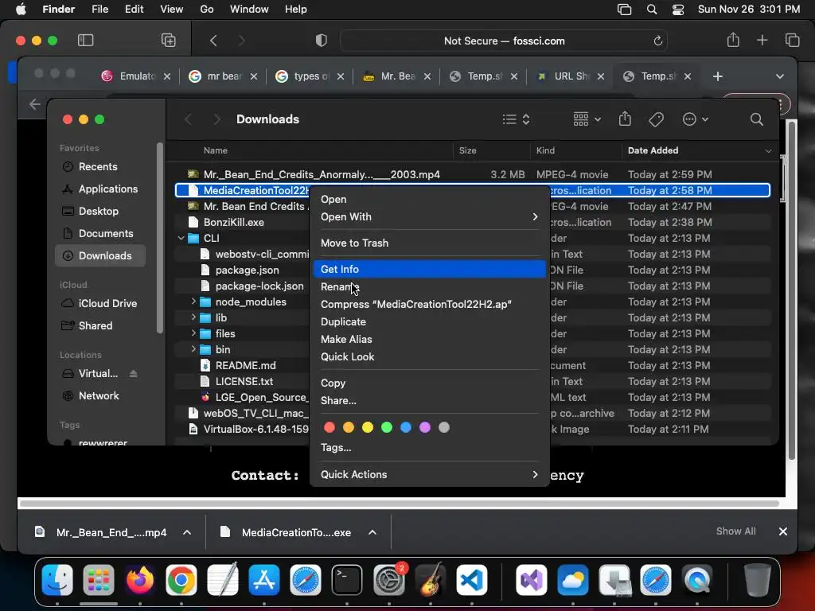Open Spotlight search in the menu bar
This screenshot has width=815, height=611.
pyautogui.click(x=651, y=10)
